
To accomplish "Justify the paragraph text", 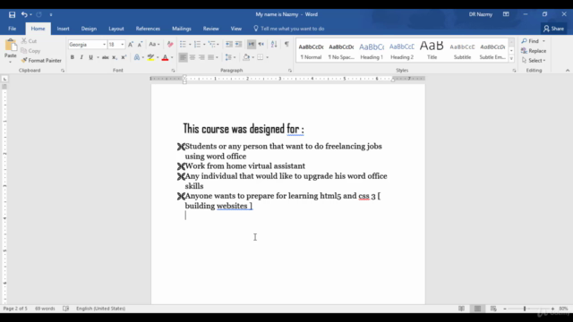I will coord(210,57).
